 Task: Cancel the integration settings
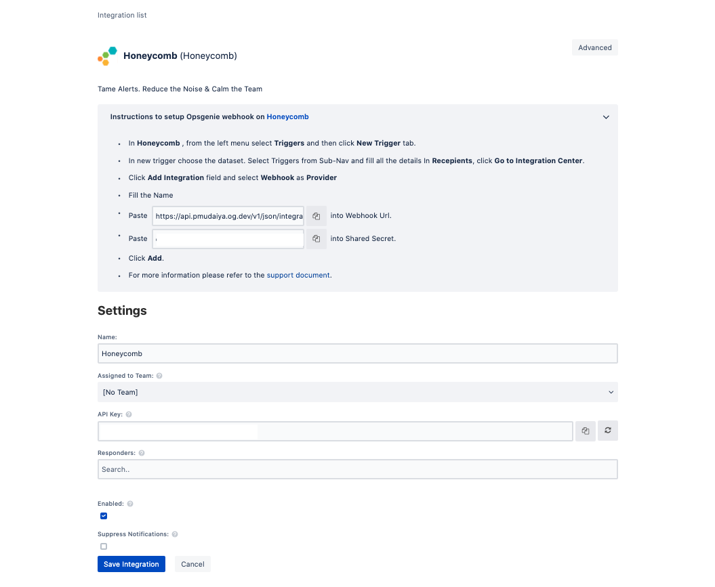pyautogui.click(x=192, y=564)
